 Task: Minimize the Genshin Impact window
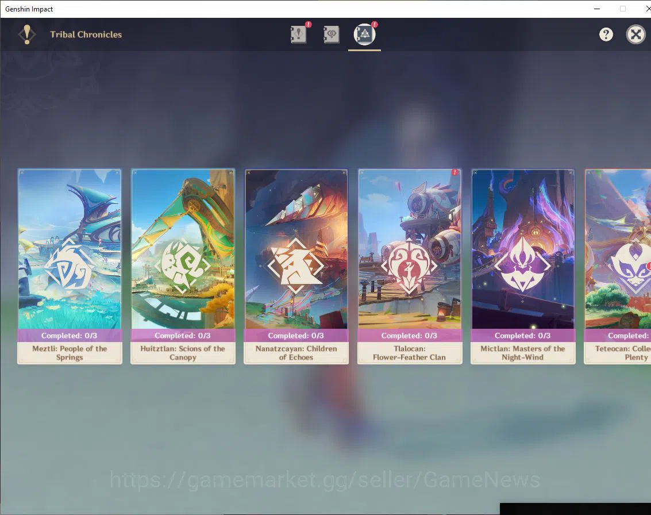597,9
